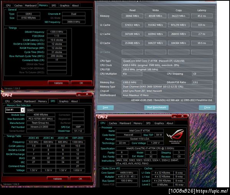Click the L3 Cache Copy value 184384 MB/s
Viewport: 230px width, 195px height.
179,43
